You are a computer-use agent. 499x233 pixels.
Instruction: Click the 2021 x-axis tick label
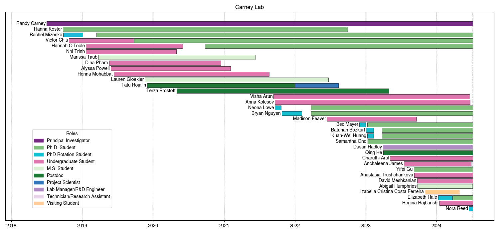pos(224,226)
